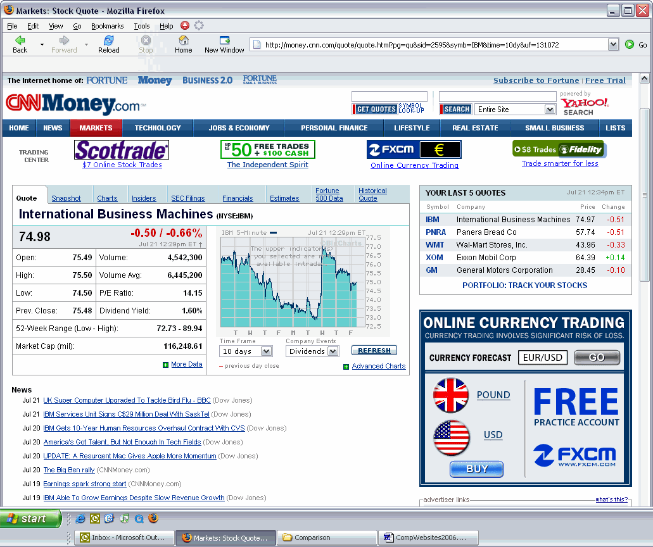Open the Company Events Dividends dropdown
The width and height of the screenshot is (653, 547).
[x=312, y=351]
